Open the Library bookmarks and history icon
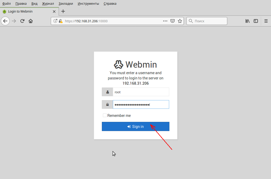 point(247,21)
